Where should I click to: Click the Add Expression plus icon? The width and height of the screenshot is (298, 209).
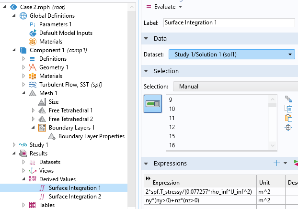[276, 163]
